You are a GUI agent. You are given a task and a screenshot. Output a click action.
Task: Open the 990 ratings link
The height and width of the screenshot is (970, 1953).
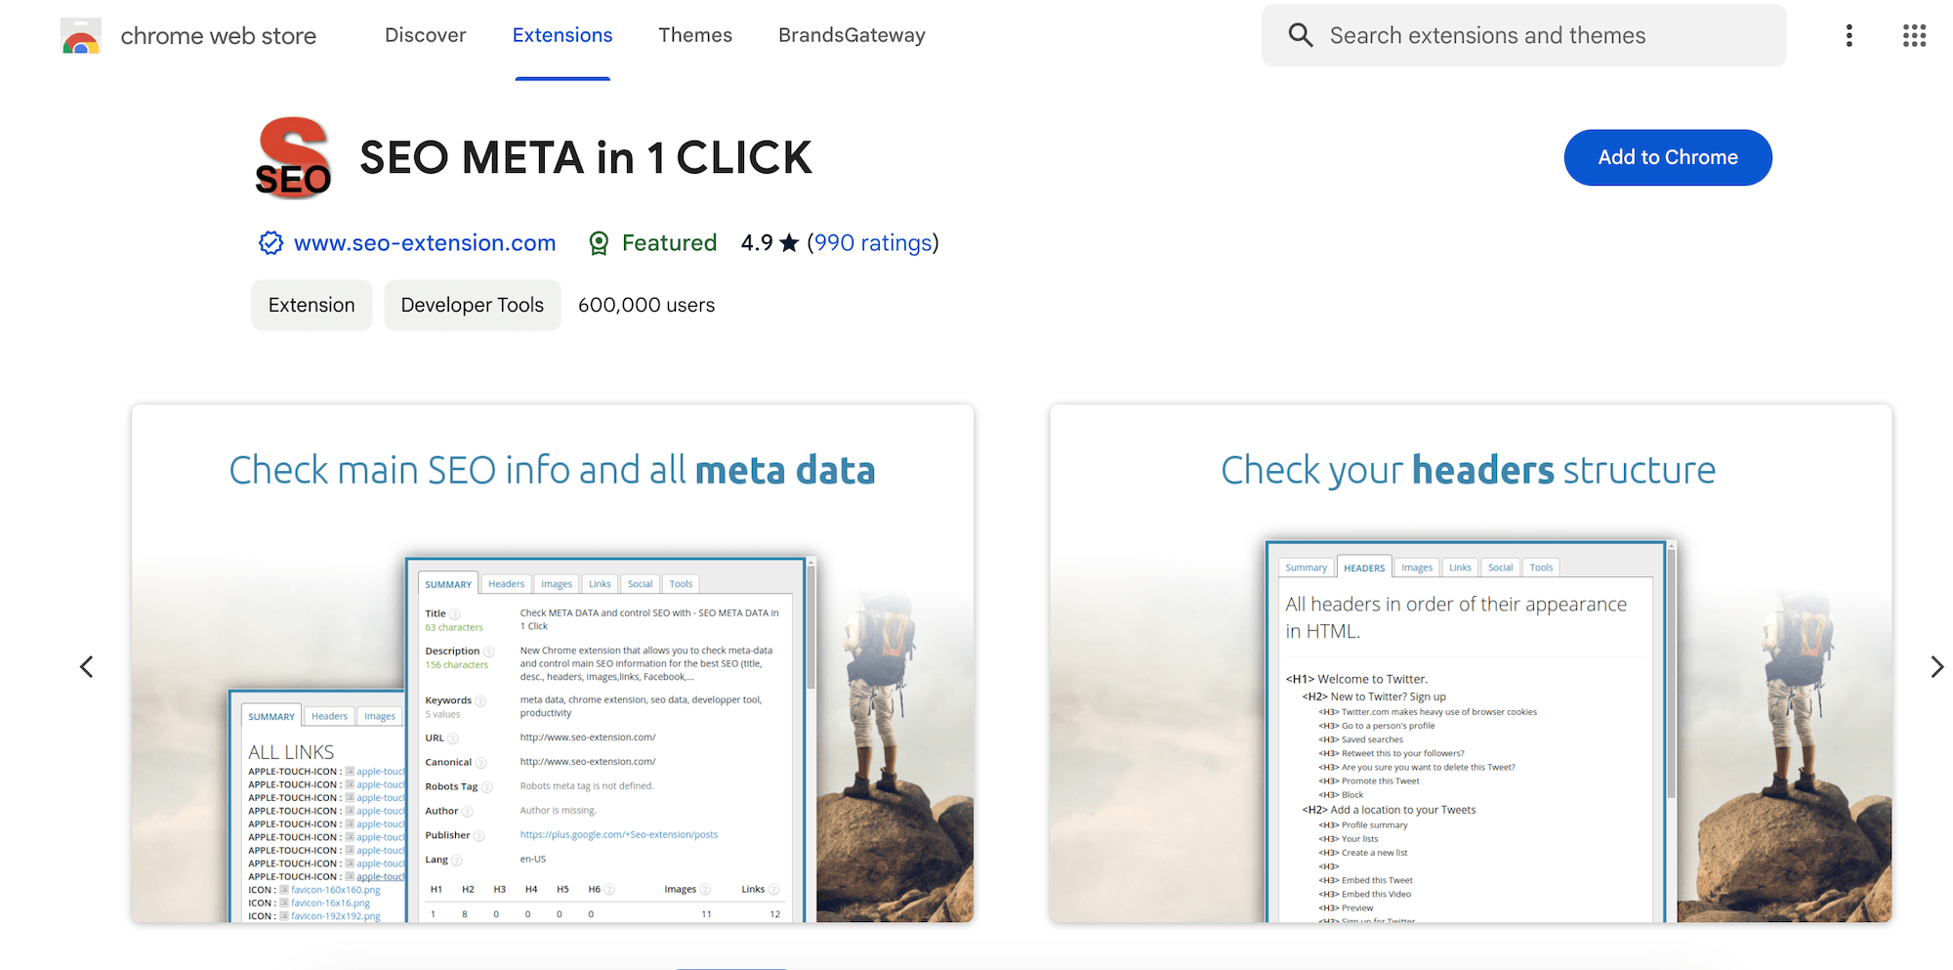click(873, 243)
